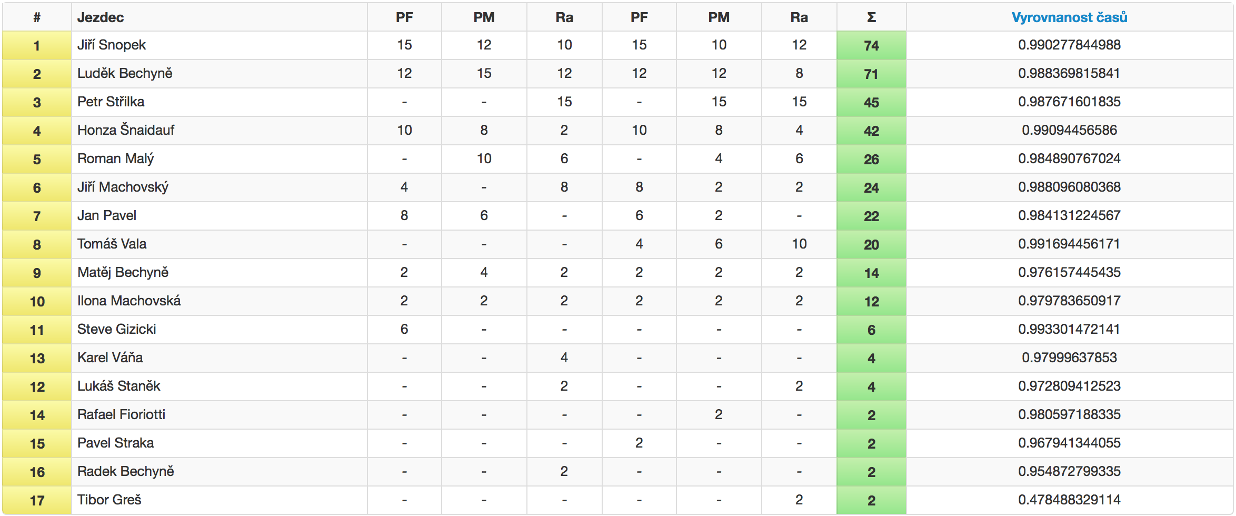Select the # column header
This screenshot has height=516, width=1236.
pyautogui.click(x=37, y=17)
